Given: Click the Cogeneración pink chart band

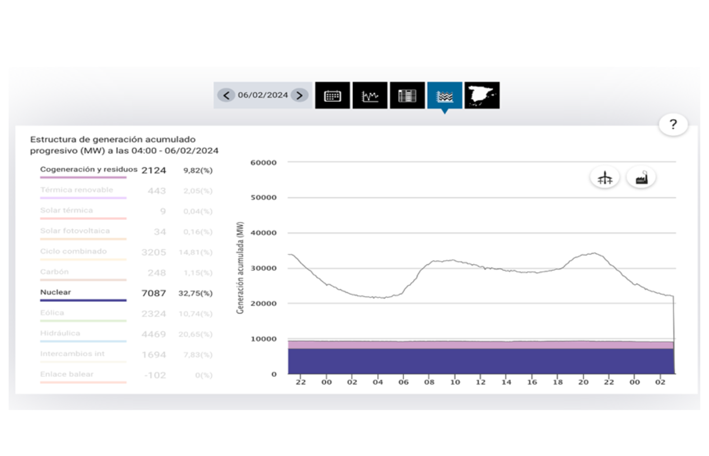Looking at the screenshot, I should (481, 345).
